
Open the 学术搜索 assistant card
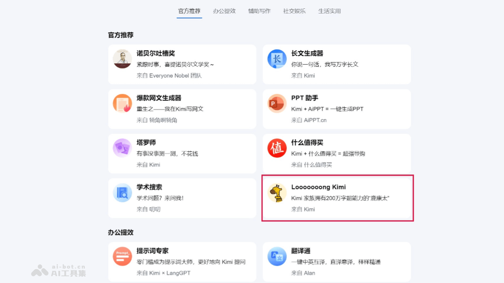(x=182, y=198)
